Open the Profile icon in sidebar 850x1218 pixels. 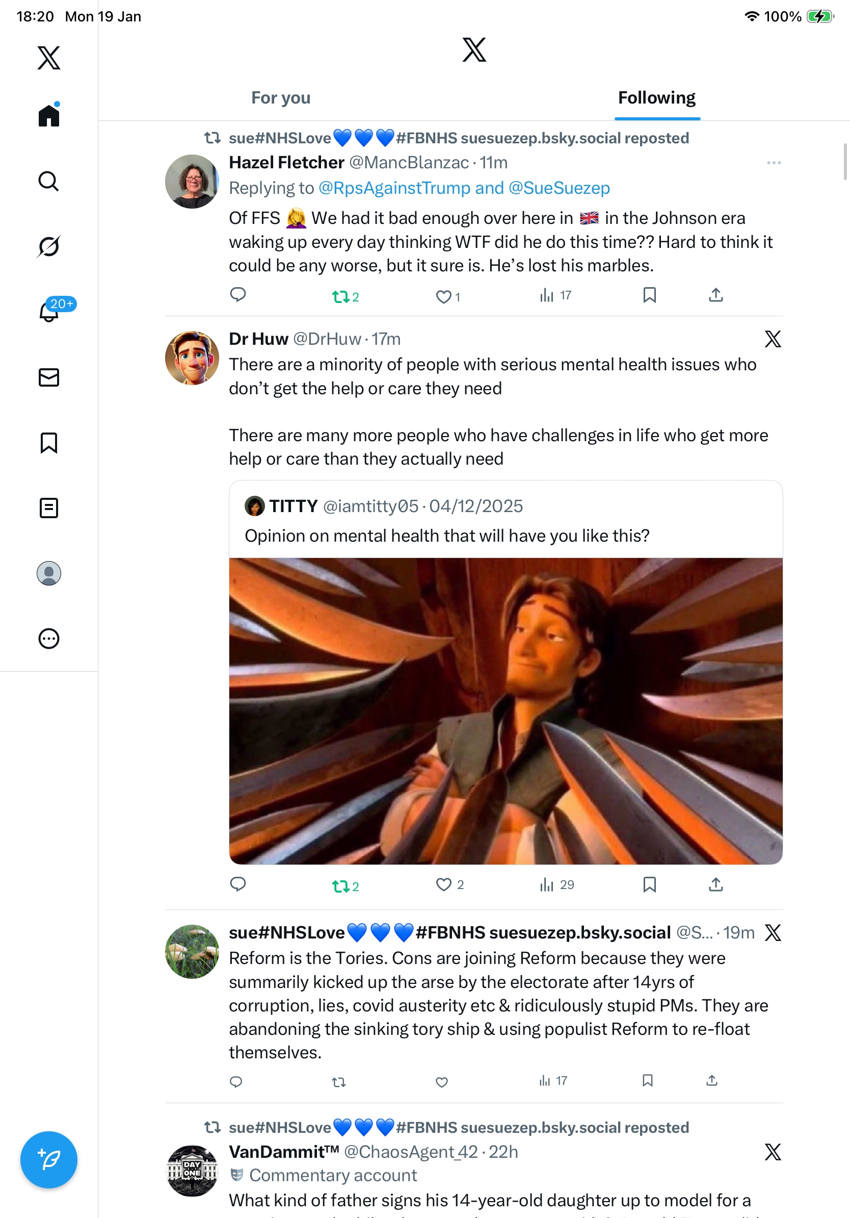click(49, 573)
